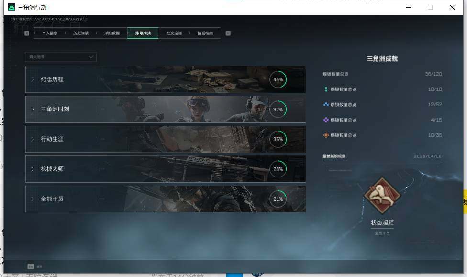Click the 行动生涯 category label
Screen dimensions: 467x277
click(52, 139)
